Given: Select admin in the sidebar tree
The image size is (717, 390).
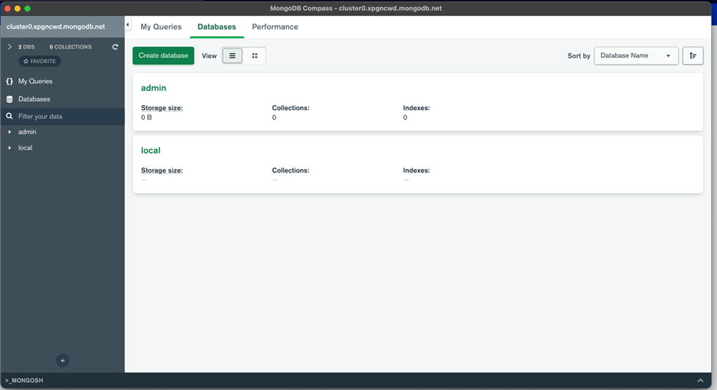Looking at the screenshot, I should [27, 132].
